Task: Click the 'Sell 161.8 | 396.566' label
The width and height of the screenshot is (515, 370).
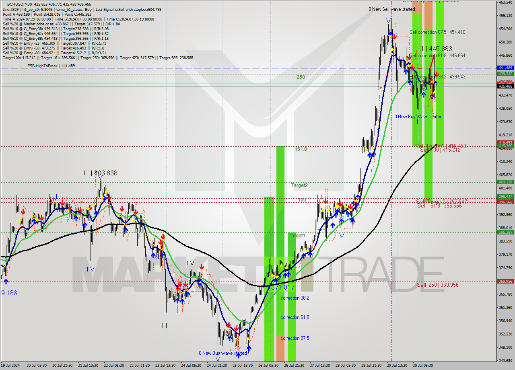Action: pyautogui.click(x=439, y=206)
